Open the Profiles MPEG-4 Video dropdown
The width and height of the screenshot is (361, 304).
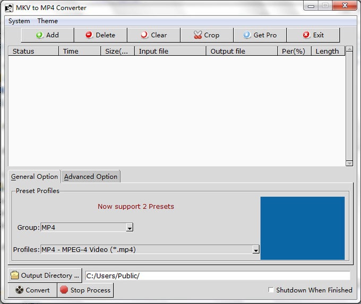click(255, 250)
